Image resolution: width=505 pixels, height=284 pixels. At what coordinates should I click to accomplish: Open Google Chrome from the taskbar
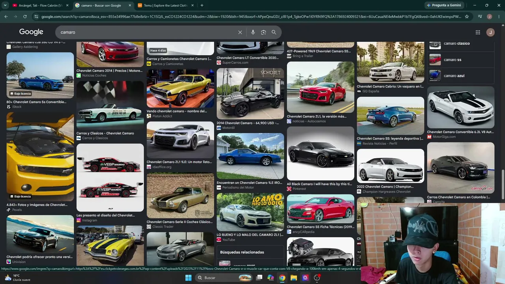[282, 278]
